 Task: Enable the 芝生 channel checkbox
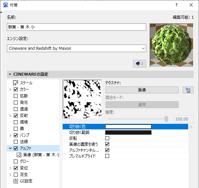[16, 175]
